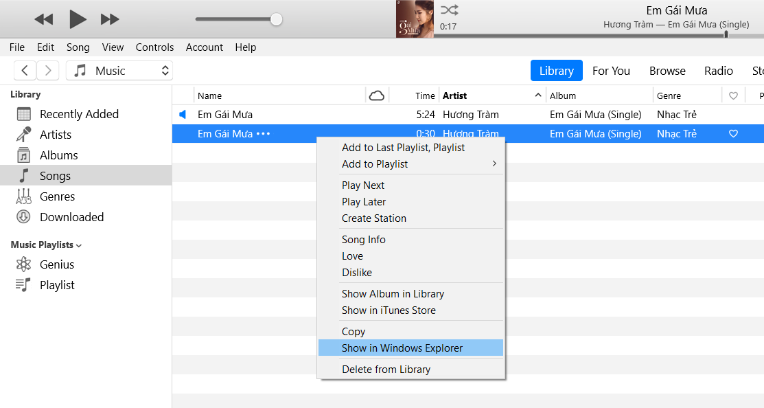This screenshot has height=408, width=764.
Task: Adjust the volume slider
Action: [276, 19]
